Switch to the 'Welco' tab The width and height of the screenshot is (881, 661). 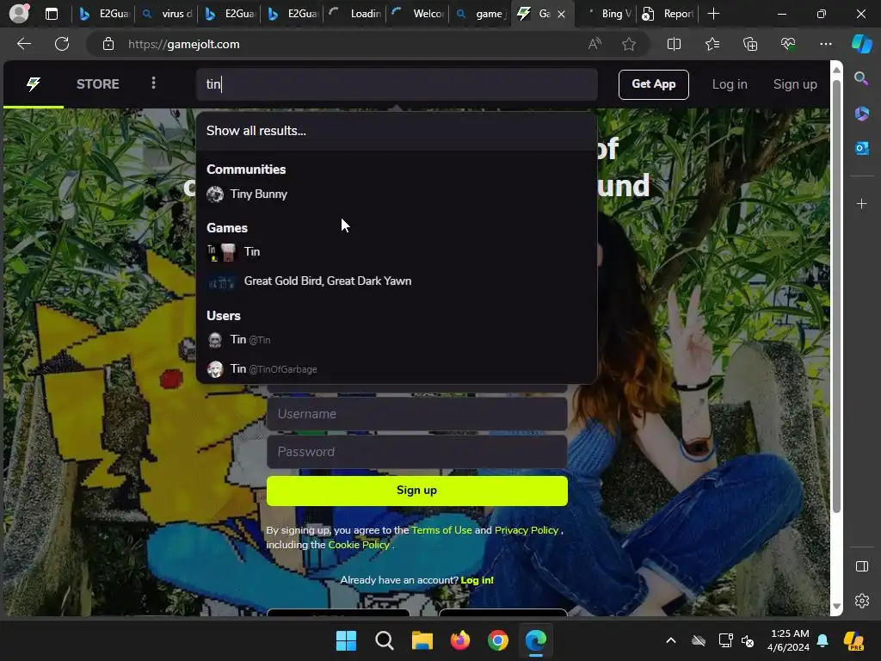[x=418, y=14]
